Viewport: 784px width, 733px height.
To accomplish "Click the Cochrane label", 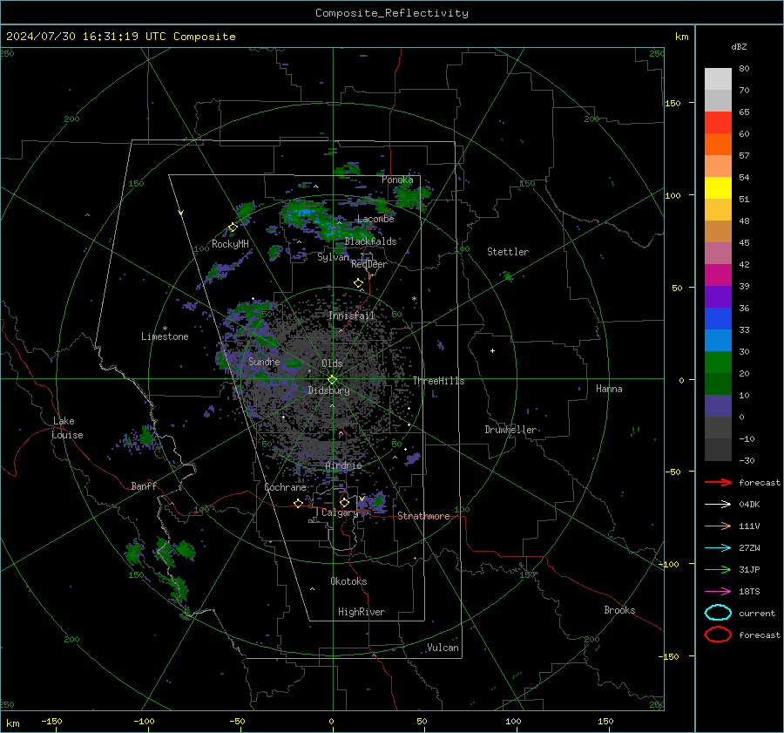I will (285, 487).
